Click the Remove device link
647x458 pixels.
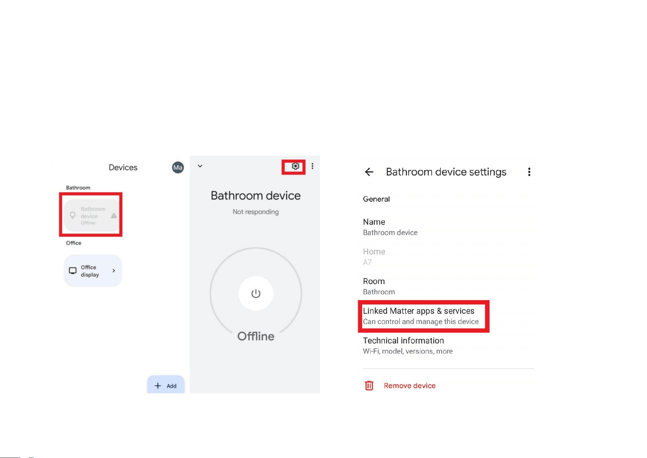410,386
